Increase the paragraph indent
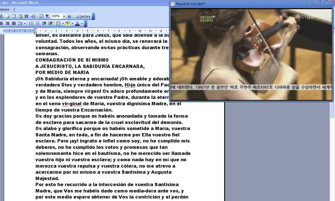This screenshot has height=201, width=335. 50,23
